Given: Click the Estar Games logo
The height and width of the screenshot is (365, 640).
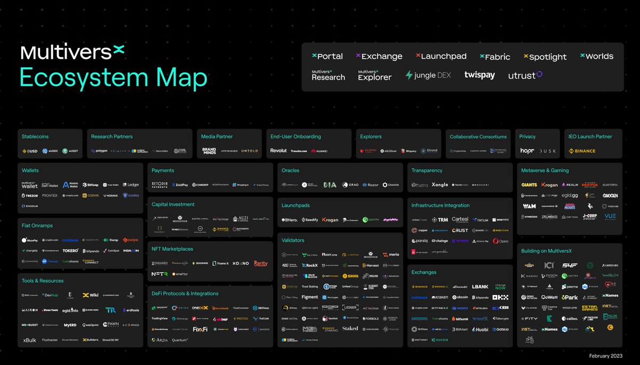Looking at the screenshot, I should (x=590, y=307).
